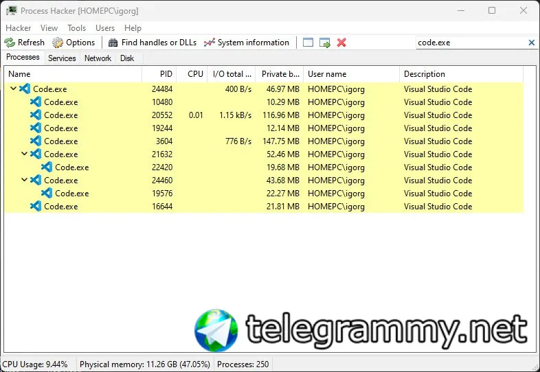Click VS Code icon for PID 19576
The width and height of the screenshot is (540, 372).
tap(47, 193)
